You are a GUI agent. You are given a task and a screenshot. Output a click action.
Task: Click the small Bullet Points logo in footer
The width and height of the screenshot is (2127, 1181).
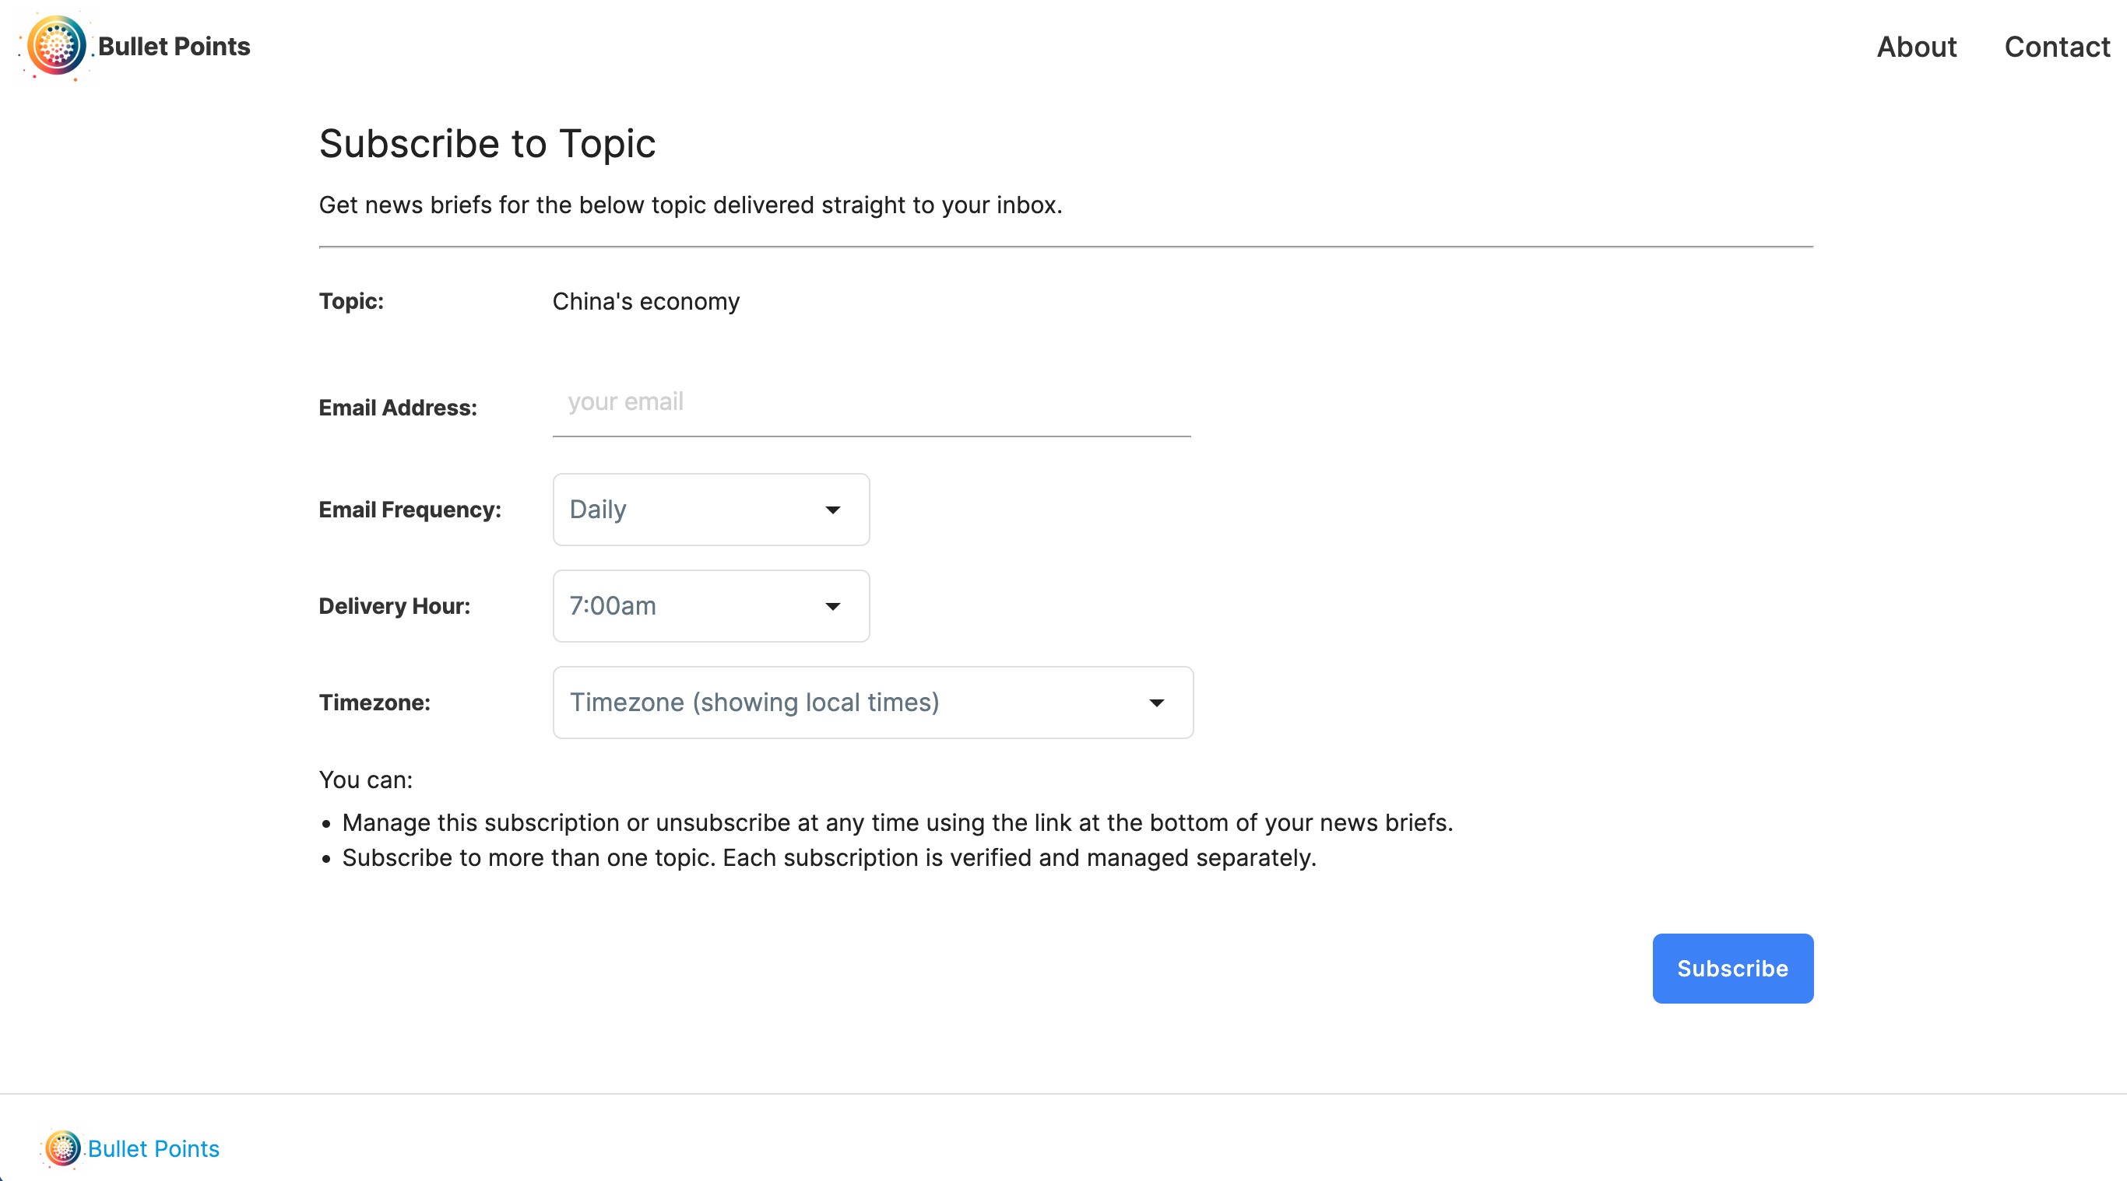(x=63, y=1148)
